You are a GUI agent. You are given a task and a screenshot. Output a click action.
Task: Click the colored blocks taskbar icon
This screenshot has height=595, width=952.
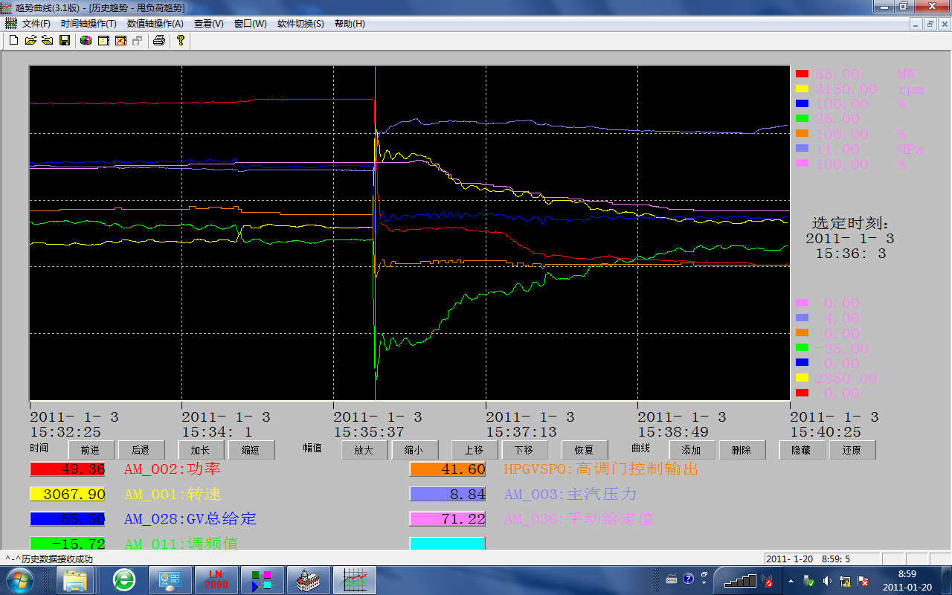[262, 579]
